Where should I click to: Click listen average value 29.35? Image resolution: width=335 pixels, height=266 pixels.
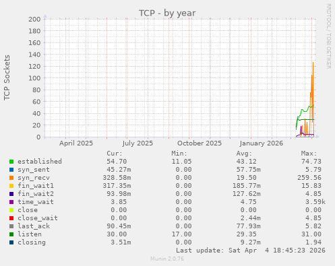click(246, 234)
